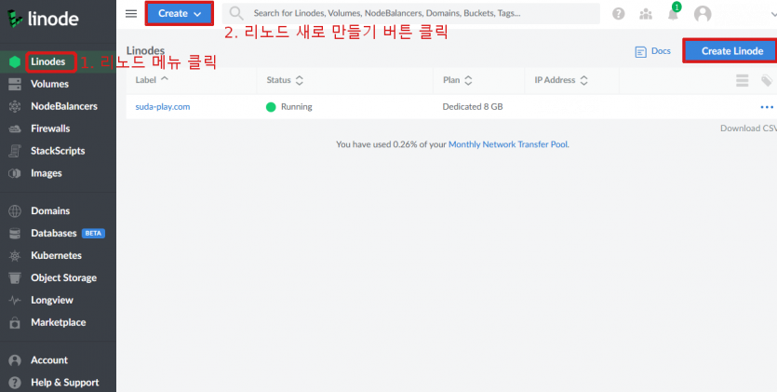The image size is (777, 392).
Task: Click the Linodes page heading
Action: point(145,50)
